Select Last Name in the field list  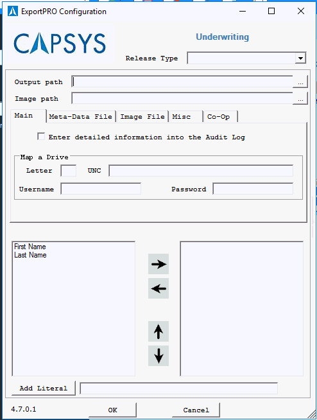(x=30, y=255)
